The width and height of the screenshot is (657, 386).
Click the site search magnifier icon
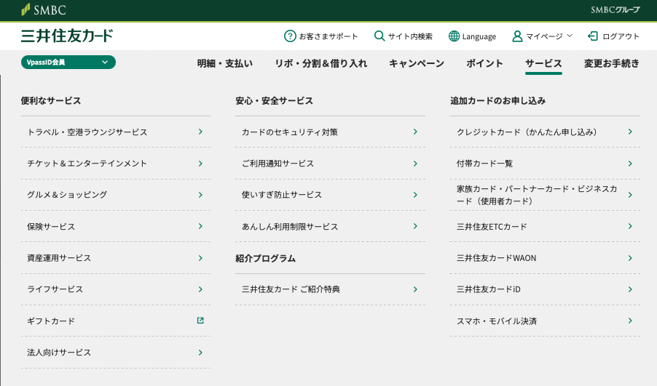pyautogui.click(x=379, y=36)
